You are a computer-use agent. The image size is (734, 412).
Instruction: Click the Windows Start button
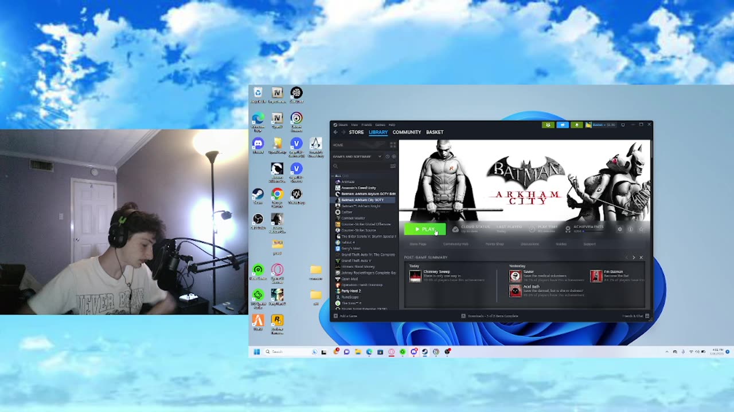256,352
